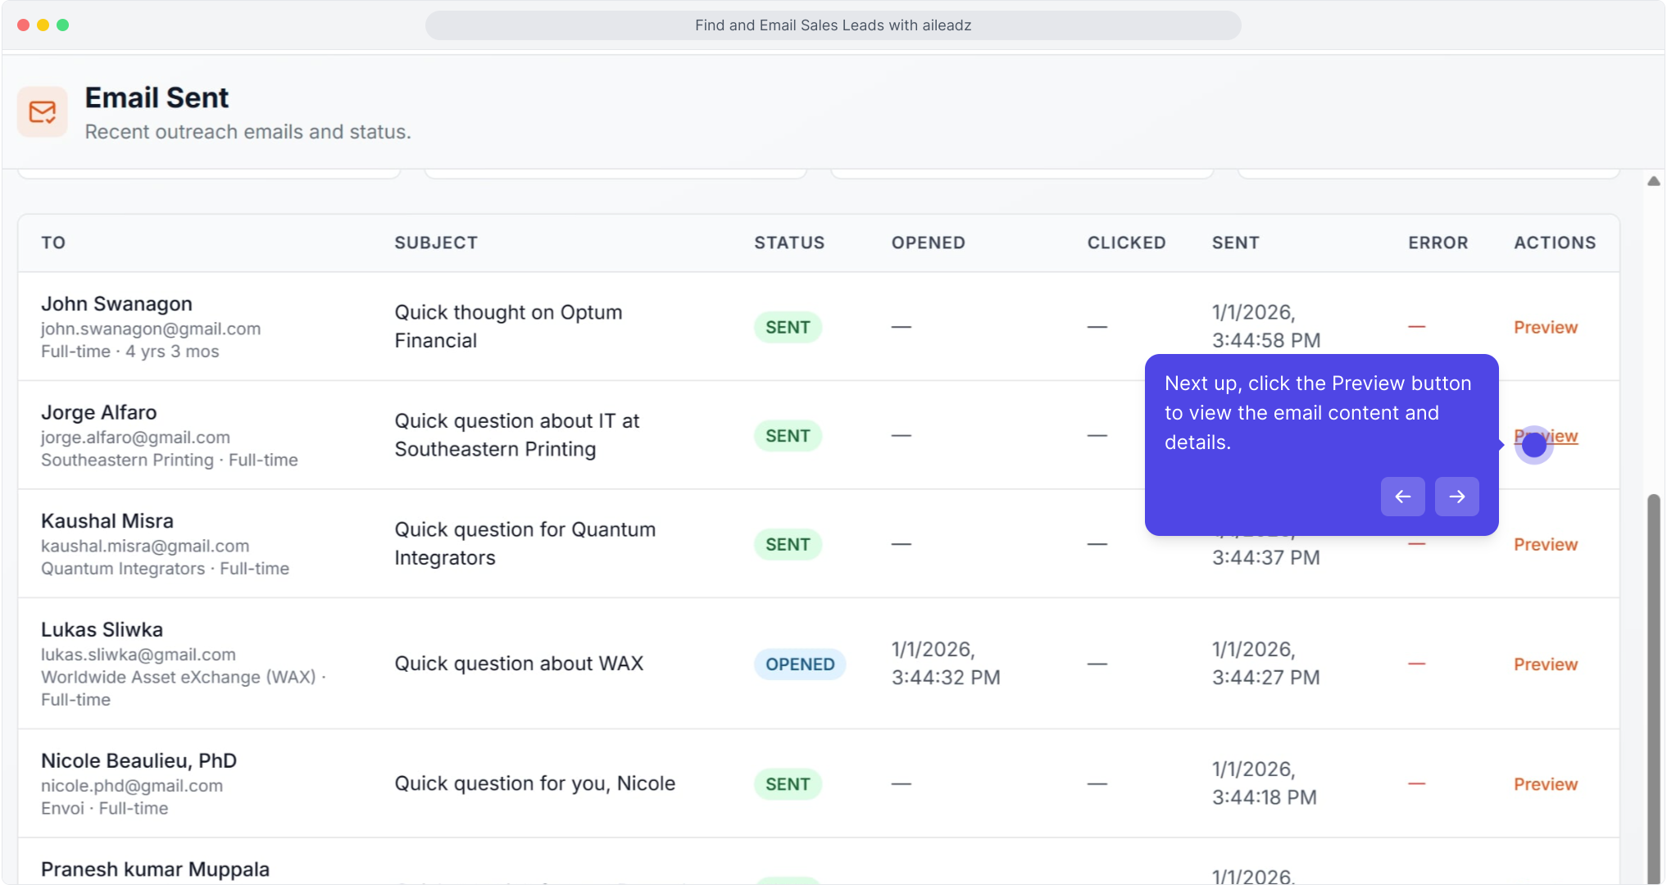Preview John Swanagon's email
The height and width of the screenshot is (885, 1667).
click(1545, 327)
